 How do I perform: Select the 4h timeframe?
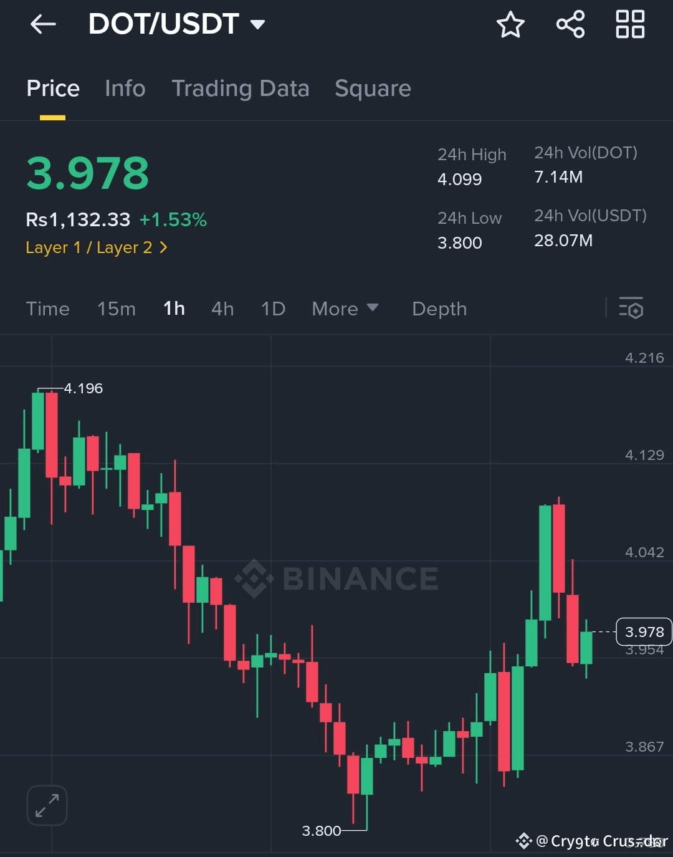pyautogui.click(x=222, y=309)
